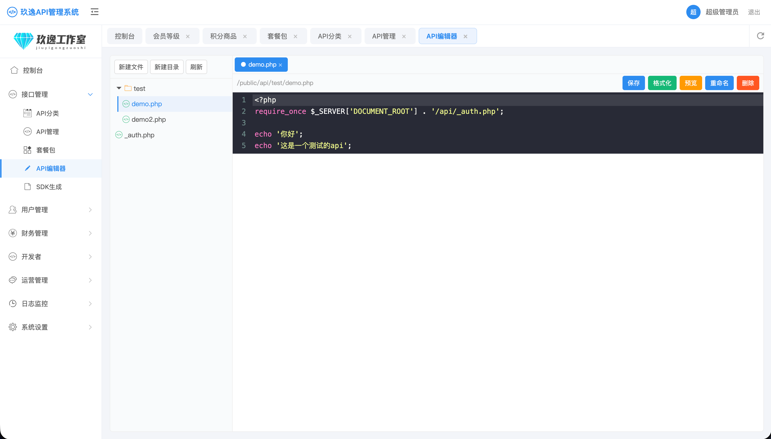Close the API编辑器 tab
771x439 pixels.
(x=466, y=36)
